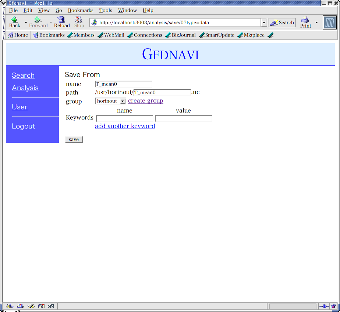Click the Keywords name input field

[x=124, y=119]
